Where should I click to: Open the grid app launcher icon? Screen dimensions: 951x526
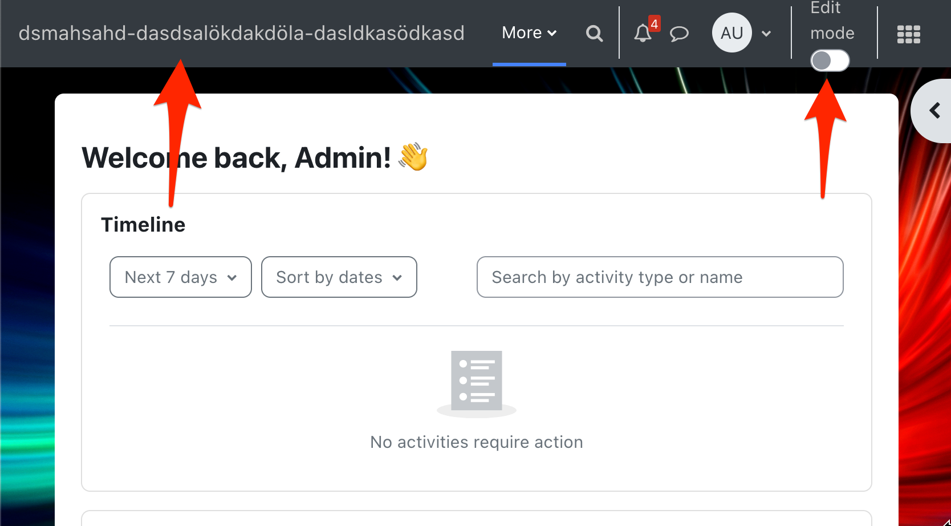[x=908, y=35]
